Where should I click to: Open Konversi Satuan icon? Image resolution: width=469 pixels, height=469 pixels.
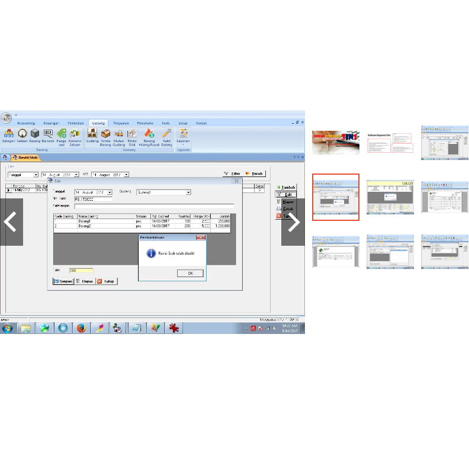click(75, 137)
